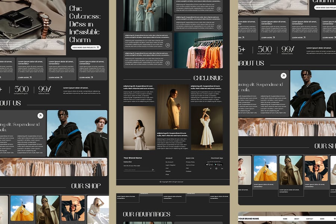The image size is (336, 224).
Task: Select the yellow dress shop thumbnail at bottom left
Action: tap(22, 208)
